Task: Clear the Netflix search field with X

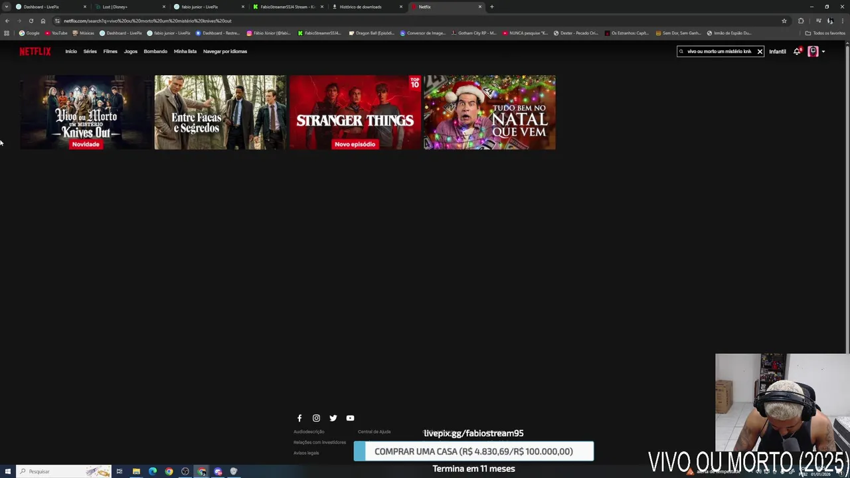Action: pyautogui.click(x=760, y=51)
